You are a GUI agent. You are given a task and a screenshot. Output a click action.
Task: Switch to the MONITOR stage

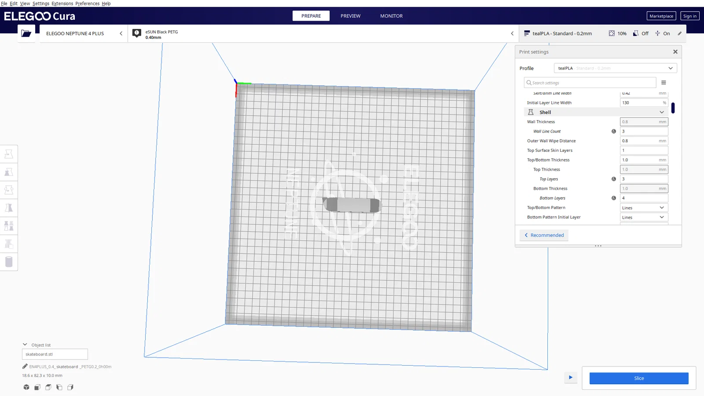click(x=392, y=16)
